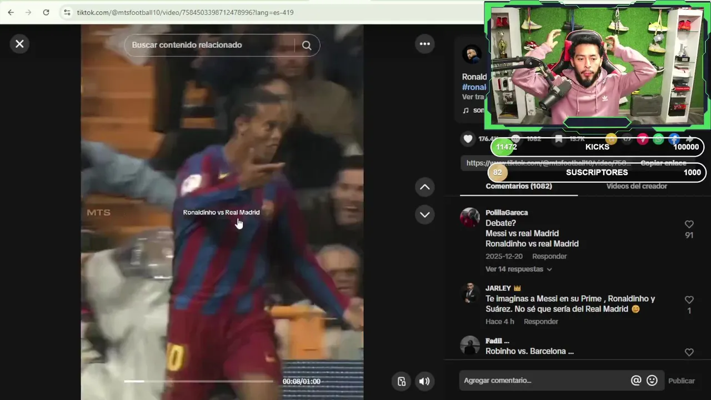Click the browser back arrow
Image resolution: width=711 pixels, height=400 pixels.
(11, 12)
